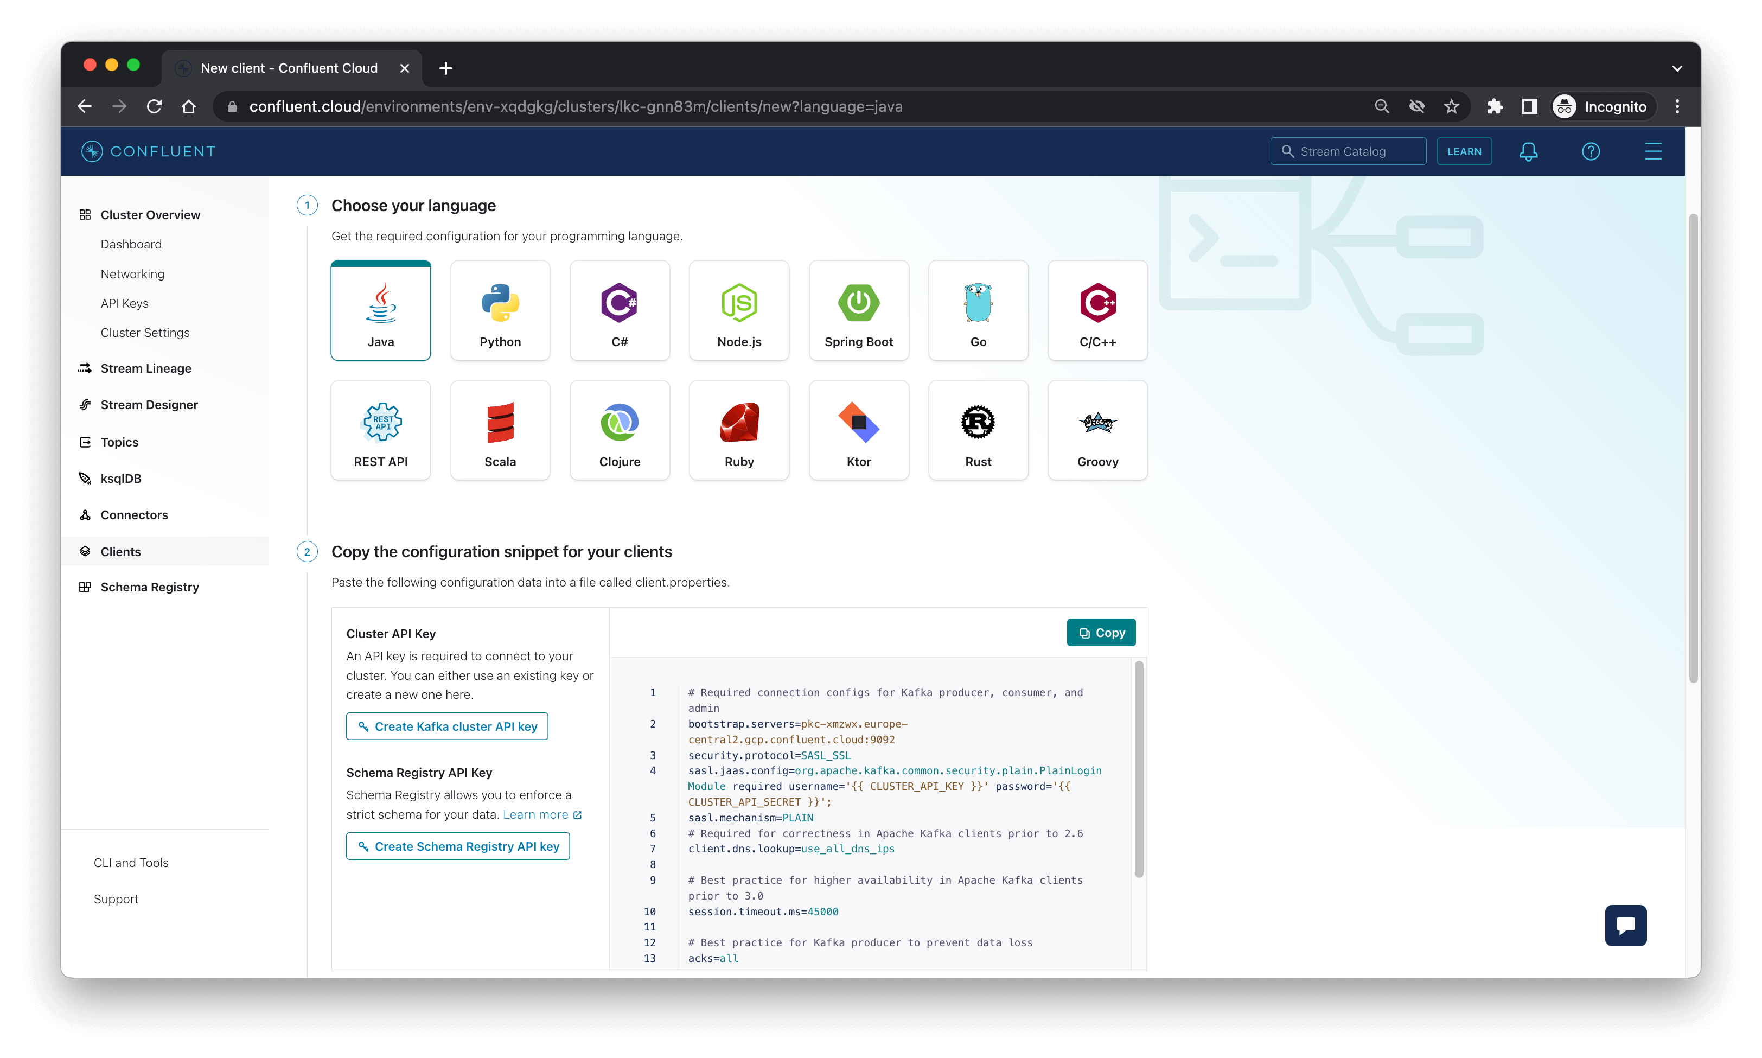1762x1058 pixels.
Task: Expand the tab search chevron
Action: click(x=1676, y=68)
